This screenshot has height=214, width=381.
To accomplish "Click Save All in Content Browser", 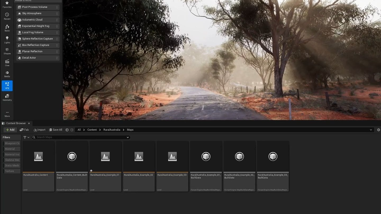I will pos(56,130).
